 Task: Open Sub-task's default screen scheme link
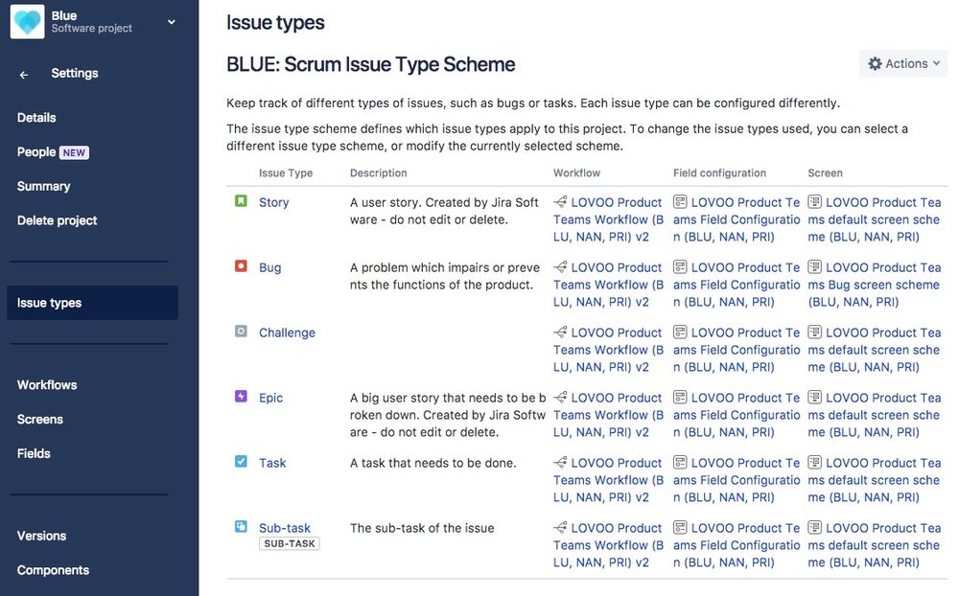(875, 545)
